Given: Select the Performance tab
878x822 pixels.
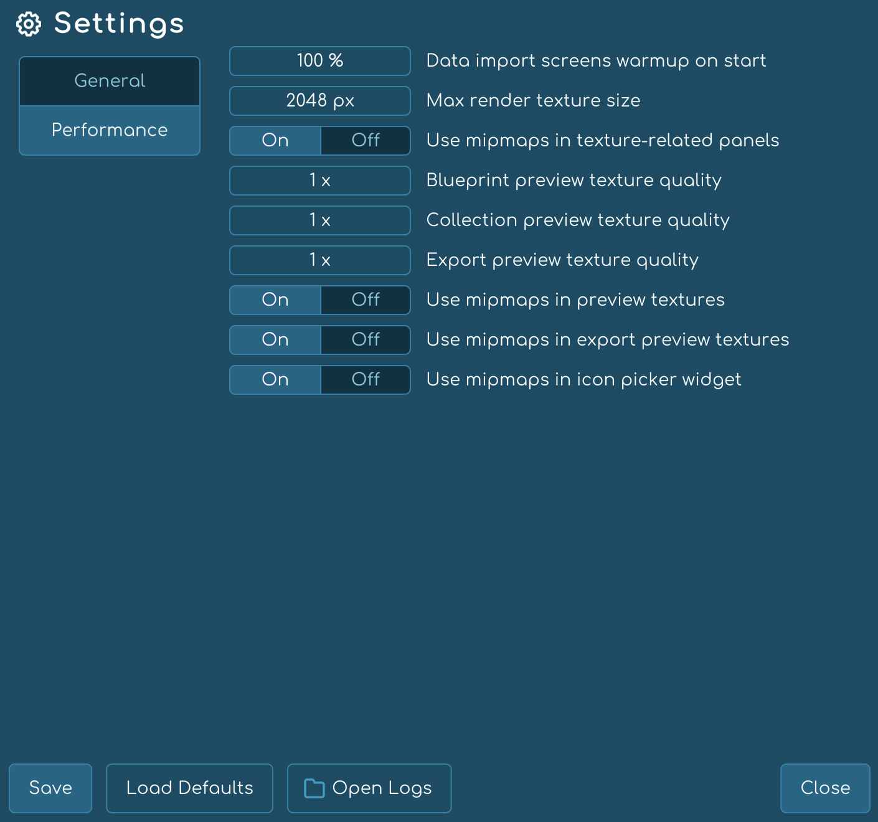Looking at the screenshot, I should coord(110,130).
